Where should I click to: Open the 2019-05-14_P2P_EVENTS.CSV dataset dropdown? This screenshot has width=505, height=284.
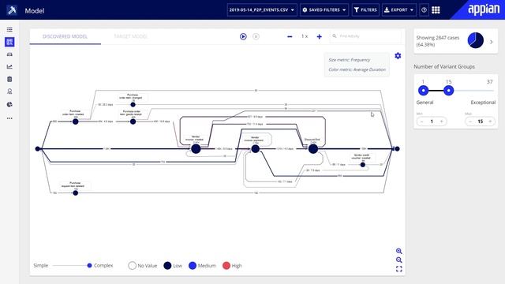262,10
